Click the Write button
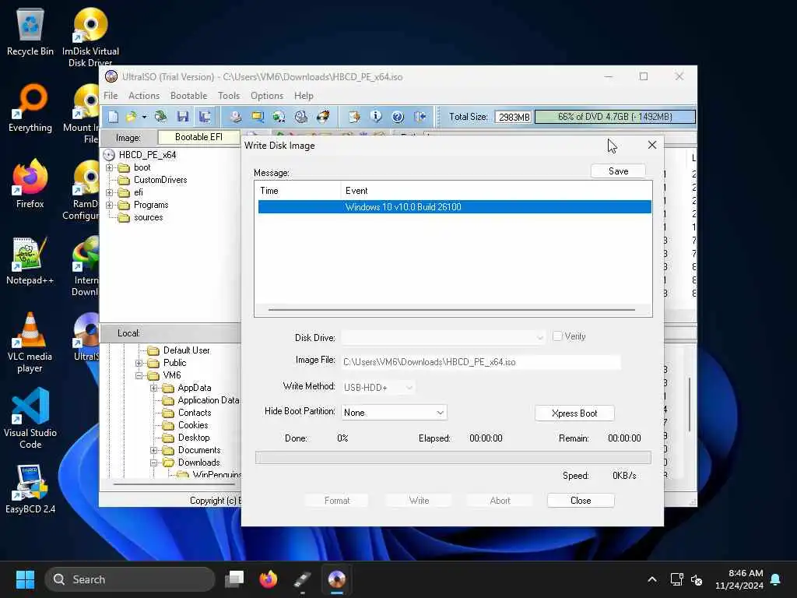This screenshot has width=797, height=598. 419,501
